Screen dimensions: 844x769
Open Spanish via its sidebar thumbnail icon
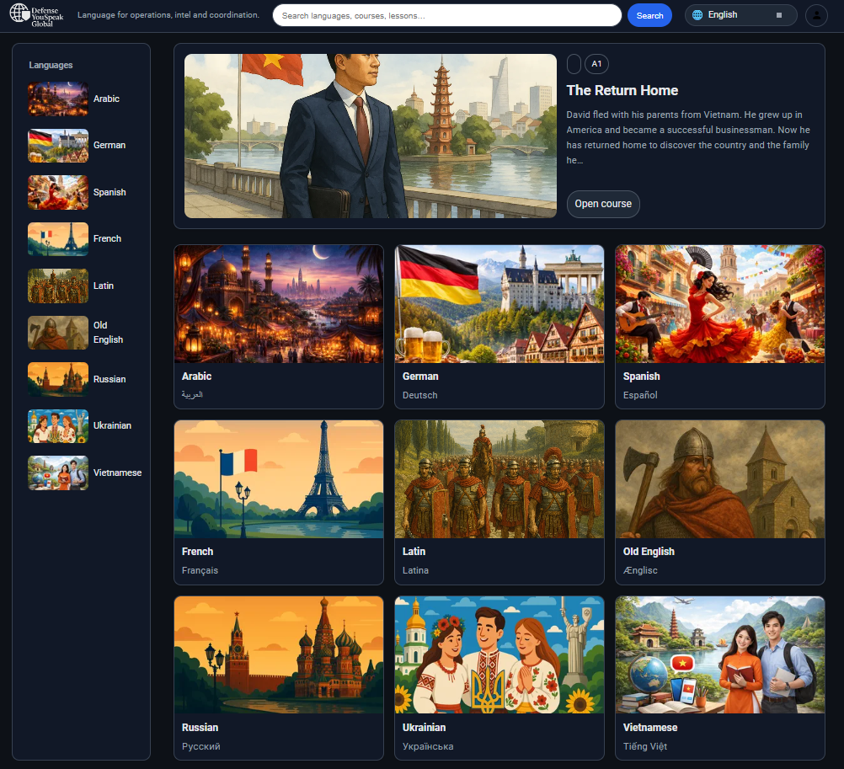click(x=57, y=192)
